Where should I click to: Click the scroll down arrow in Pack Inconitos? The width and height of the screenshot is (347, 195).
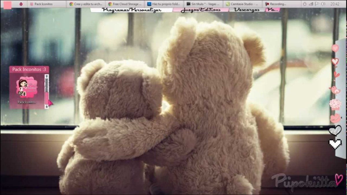(47, 107)
